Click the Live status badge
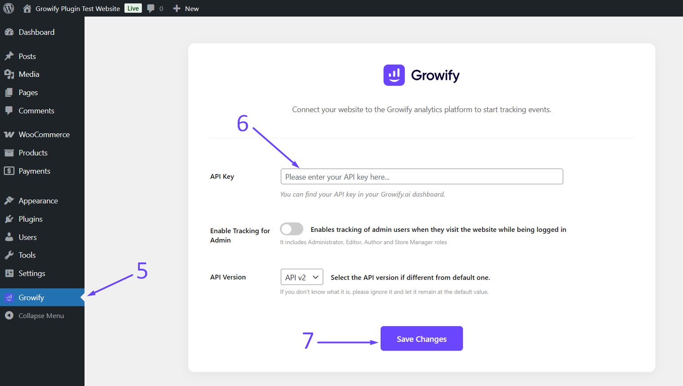 pos(133,9)
